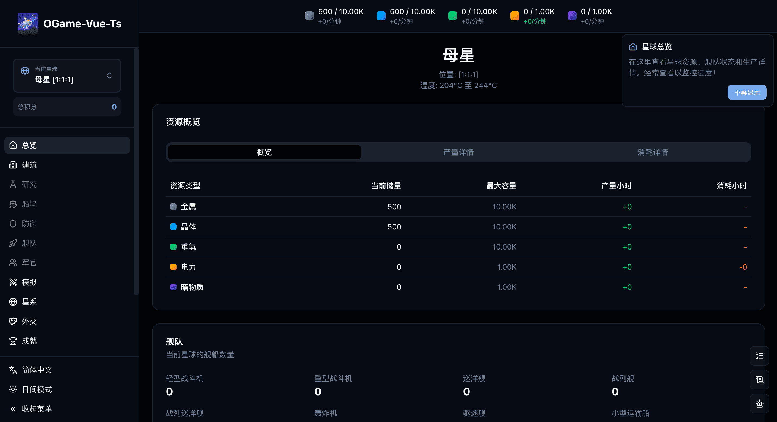The width and height of the screenshot is (777, 422).
Task: Toggle 日间模式 (day mode)
Action: 37,389
